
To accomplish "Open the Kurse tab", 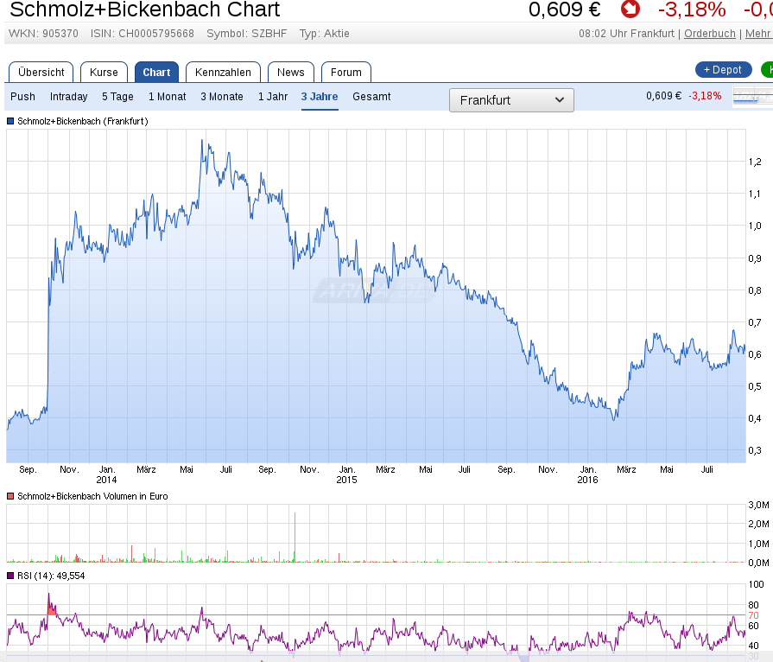I will [104, 73].
